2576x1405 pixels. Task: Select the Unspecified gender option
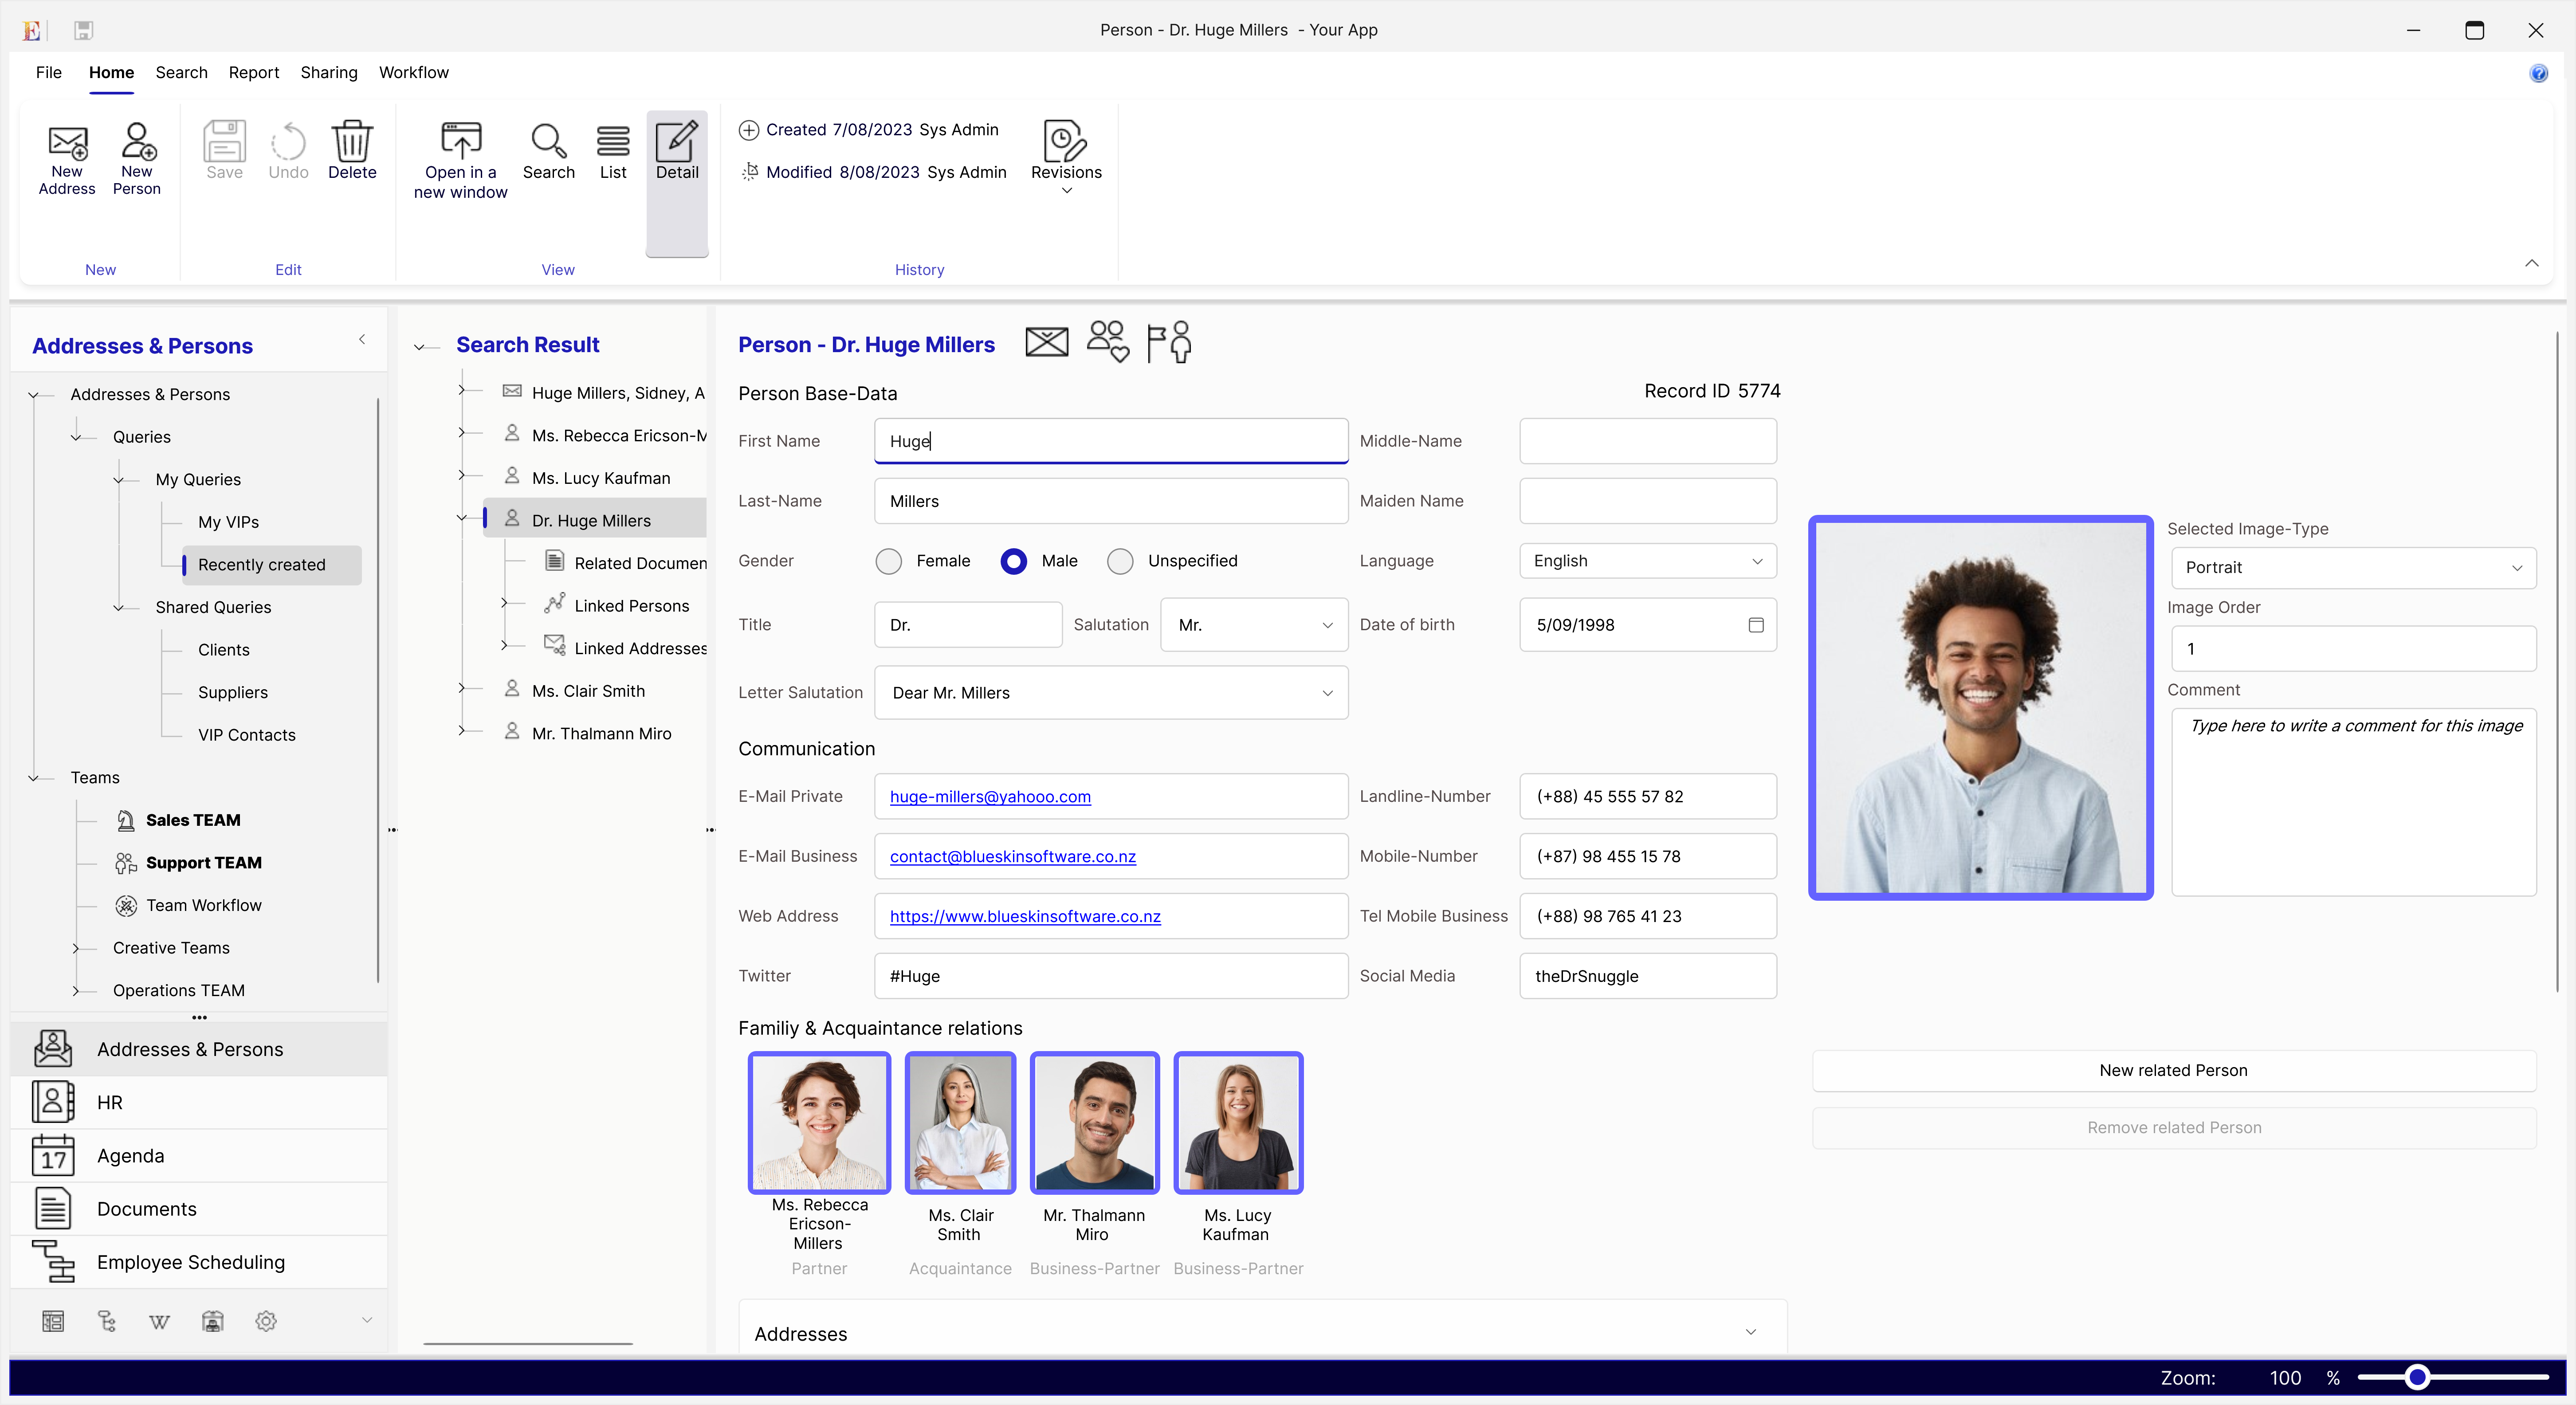(x=1120, y=561)
